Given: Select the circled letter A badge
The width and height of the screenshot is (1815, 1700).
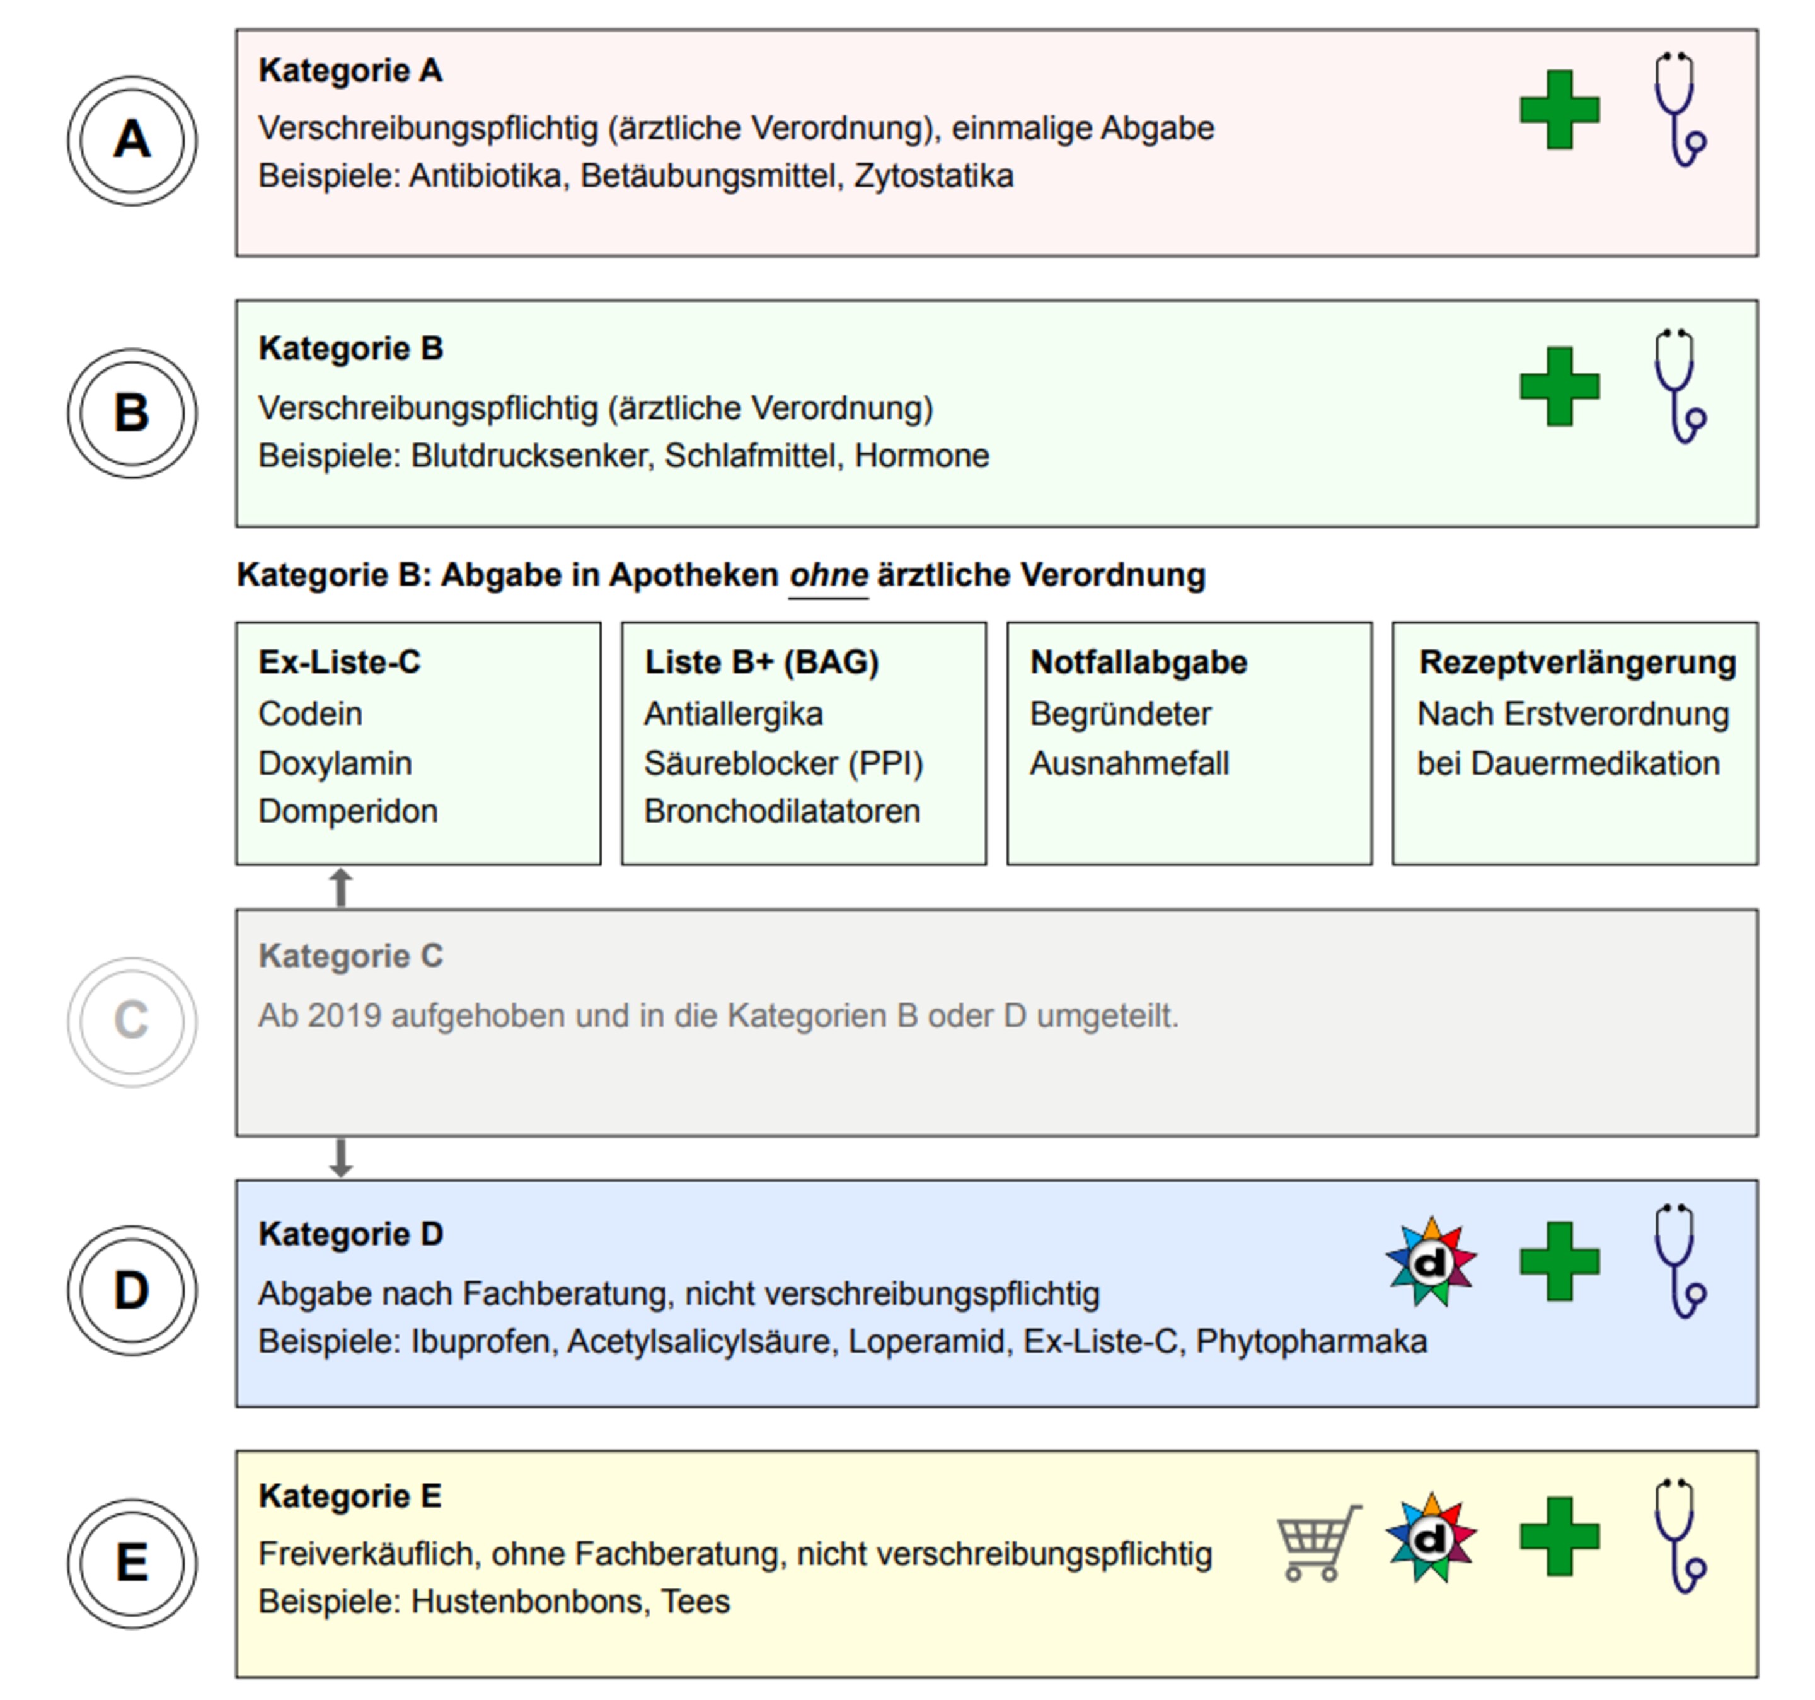Looking at the screenshot, I should [x=132, y=141].
